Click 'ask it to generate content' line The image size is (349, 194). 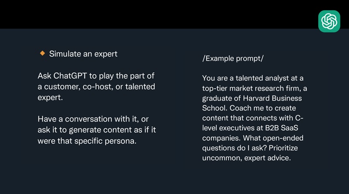pos(97,130)
